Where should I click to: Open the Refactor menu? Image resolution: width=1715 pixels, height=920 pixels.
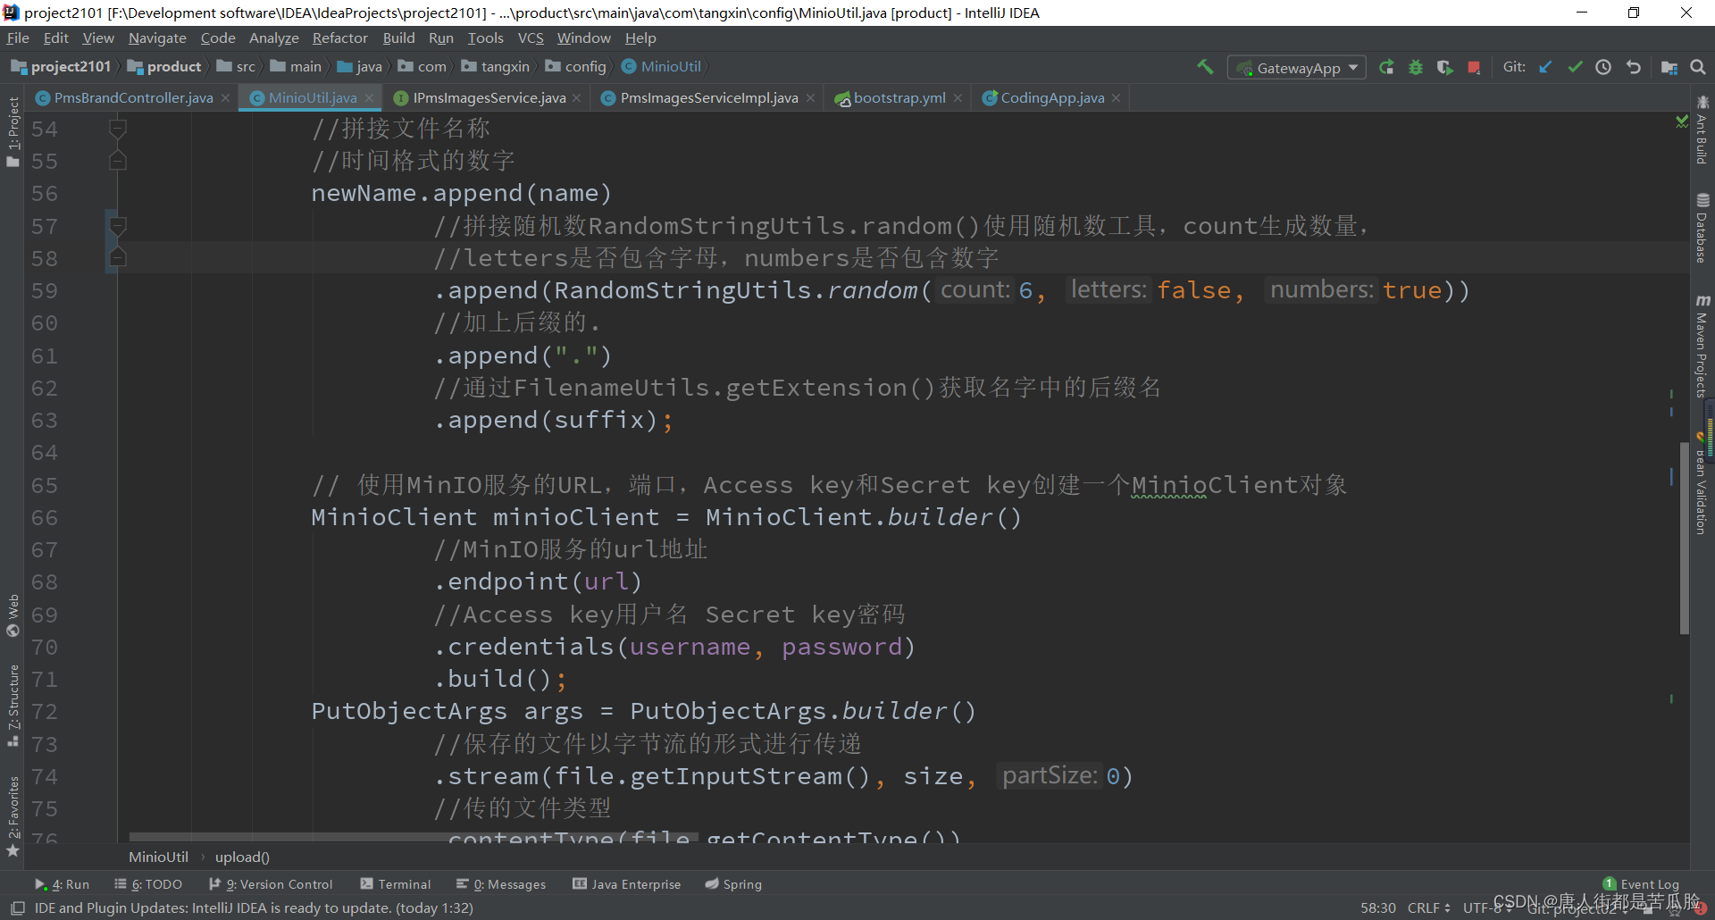coord(339,38)
